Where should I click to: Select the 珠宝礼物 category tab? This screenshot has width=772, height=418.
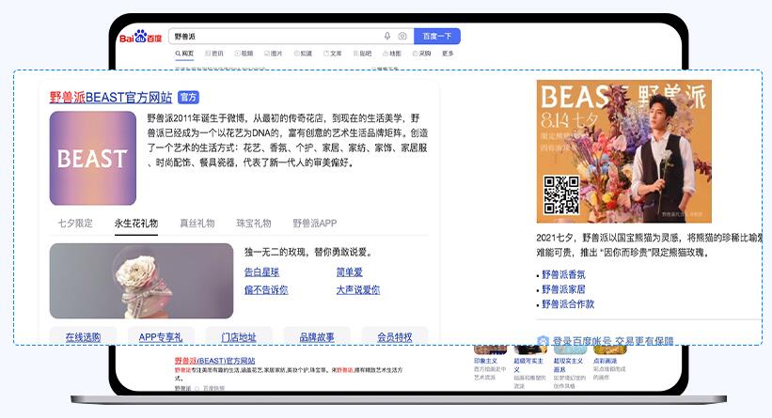tap(254, 224)
